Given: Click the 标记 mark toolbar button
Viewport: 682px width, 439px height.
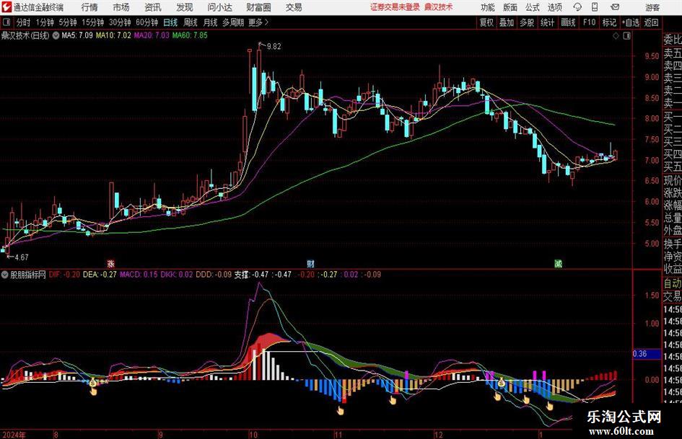Looking at the screenshot, I should pos(609,22).
